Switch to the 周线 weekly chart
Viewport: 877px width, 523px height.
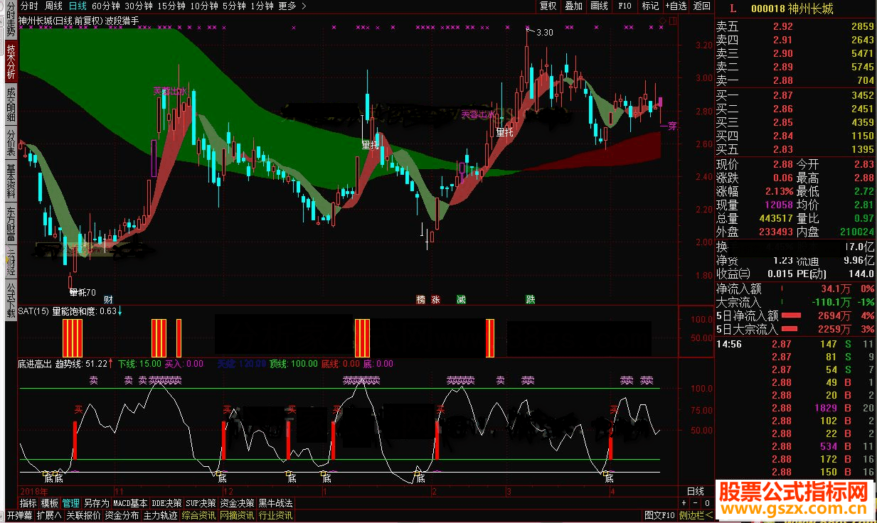[54, 6]
